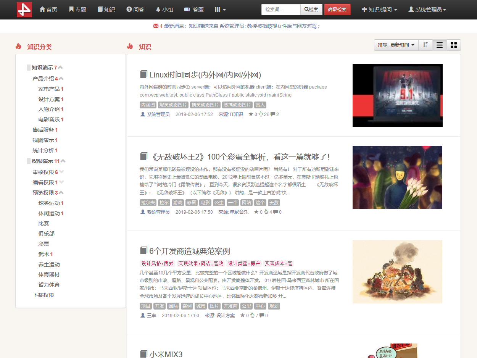The height and width of the screenshot is (358, 477).
Task: Open the 系统管理员 user menu
Action: click(427, 10)
